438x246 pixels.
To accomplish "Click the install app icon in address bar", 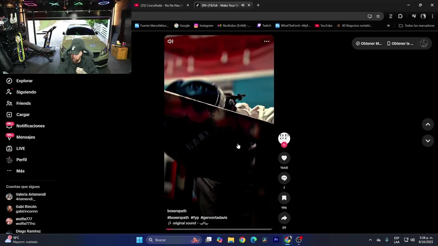I will point(370,16).
